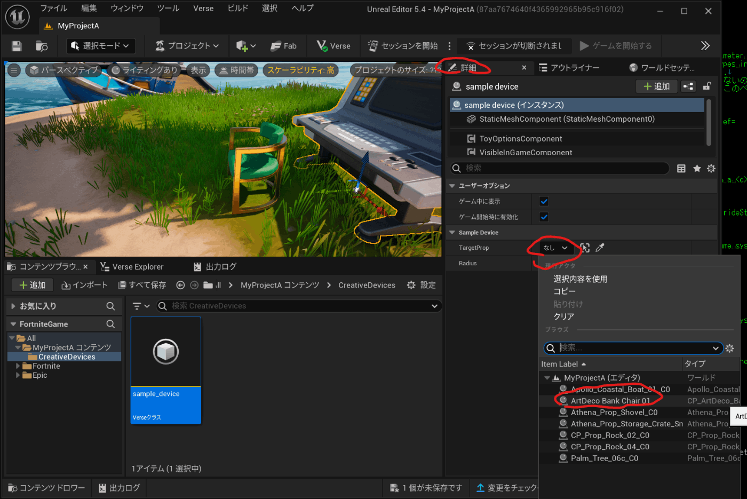Click browse-to-asset icon beside TargetProp
Screen dimensions: 747x499
(585, 248)
